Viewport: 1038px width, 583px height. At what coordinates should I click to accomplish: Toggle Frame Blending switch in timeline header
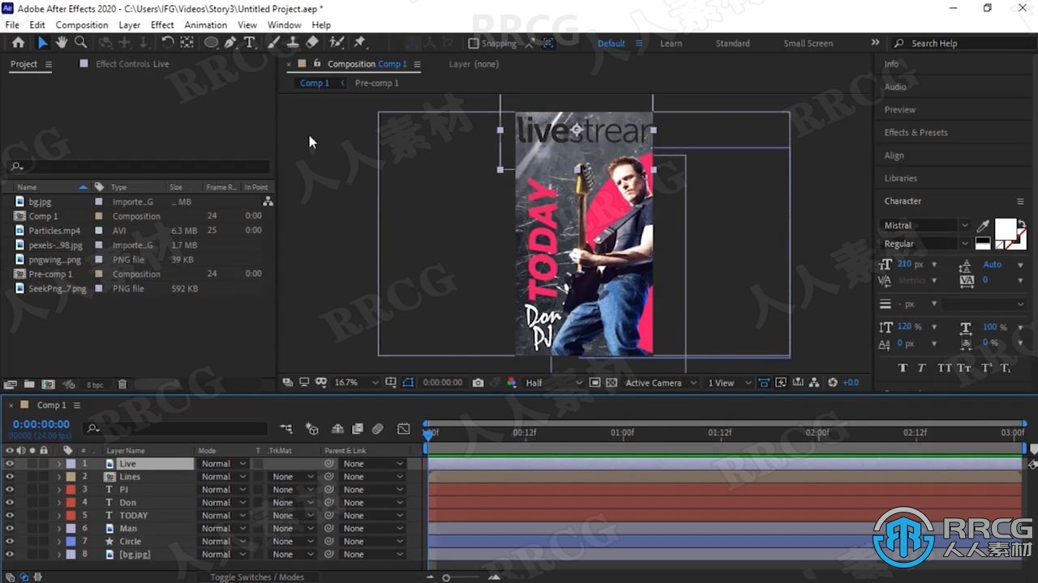(358, 428)
